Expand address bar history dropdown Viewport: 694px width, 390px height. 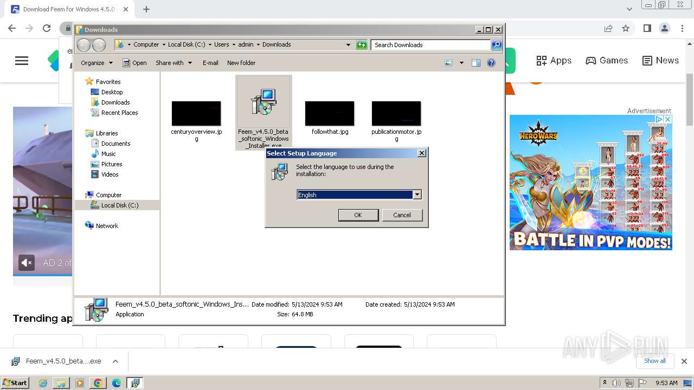click(x=348, y=45)
